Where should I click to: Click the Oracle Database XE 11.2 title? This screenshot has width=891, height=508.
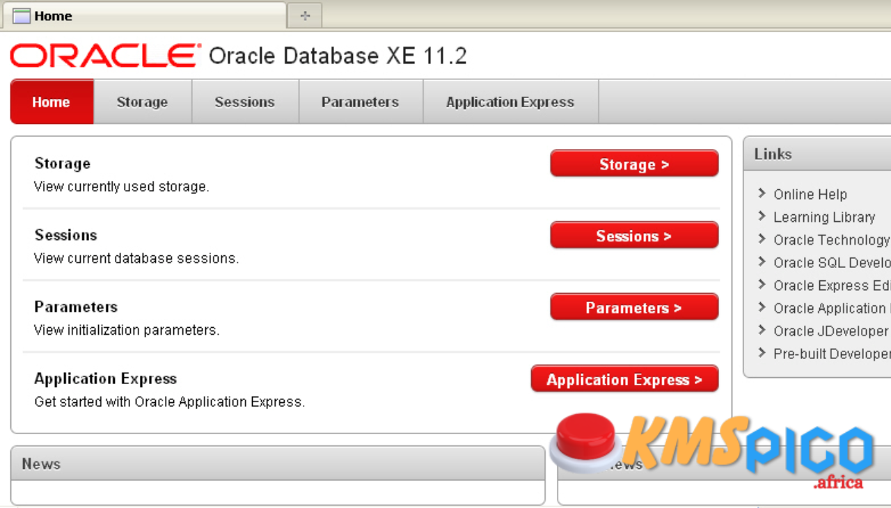point(338,56)
